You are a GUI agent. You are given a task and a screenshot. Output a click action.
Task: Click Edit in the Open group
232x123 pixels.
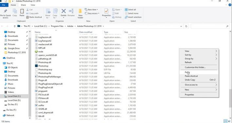tap(115, 13)
